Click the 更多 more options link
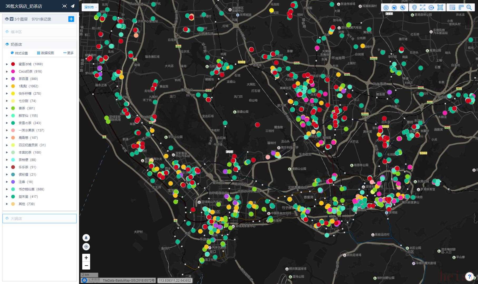The height and width of the screenshot is (284, 478). [69, 53]
